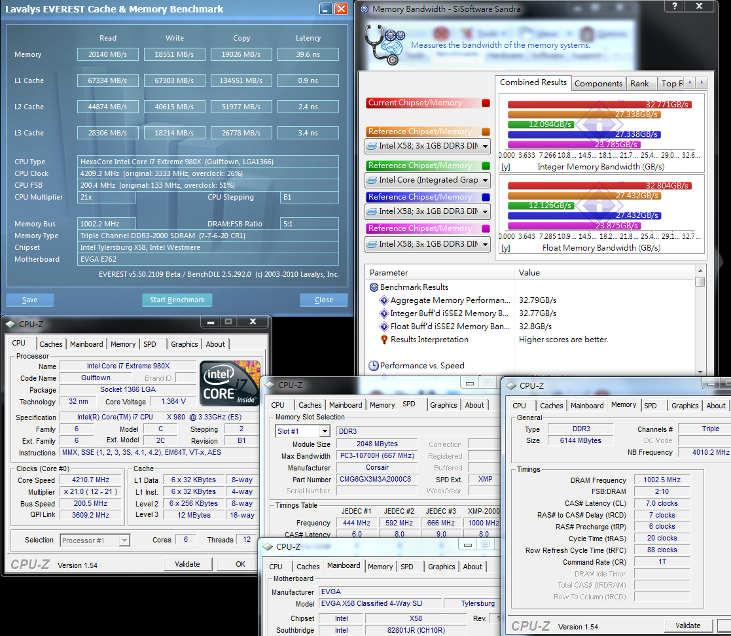Click the Sandra parameter list scrollbar down arrow
The height and width of the screenshot is (636, 731).
700,371
